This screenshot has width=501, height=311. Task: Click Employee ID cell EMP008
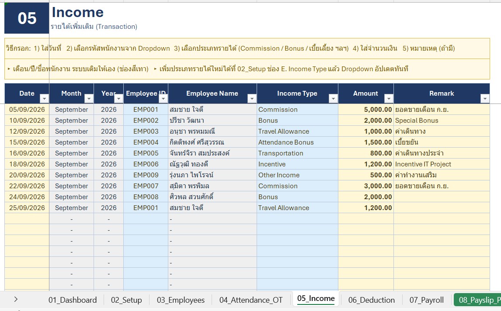click(146, 197)
